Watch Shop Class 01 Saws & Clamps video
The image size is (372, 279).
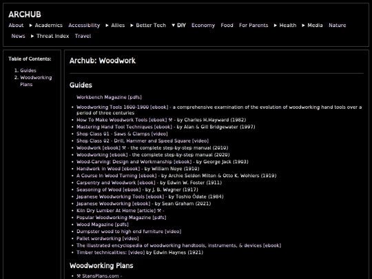point(122,134)
